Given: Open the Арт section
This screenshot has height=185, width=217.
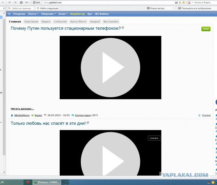Looking at the screenshot, I should [90, 14].
